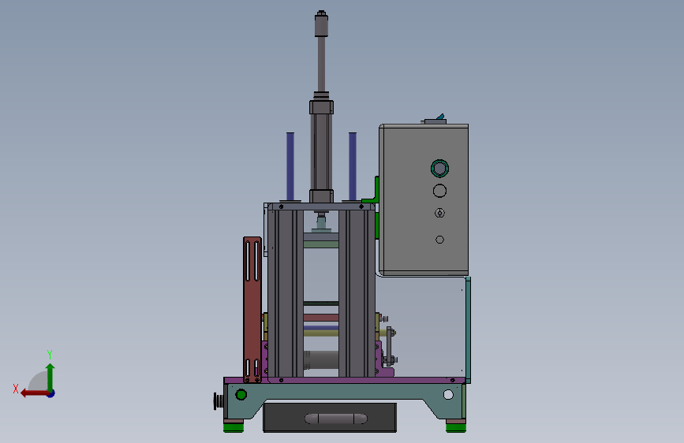Select the left blue guide rod
Screen dimensions: 684x443
point(290,166)
